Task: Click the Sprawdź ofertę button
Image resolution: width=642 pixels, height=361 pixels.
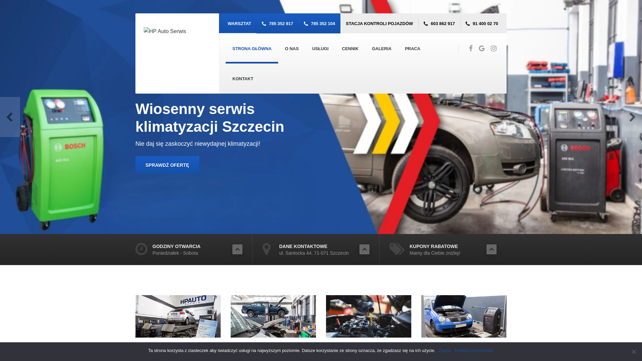Action: 167,165
